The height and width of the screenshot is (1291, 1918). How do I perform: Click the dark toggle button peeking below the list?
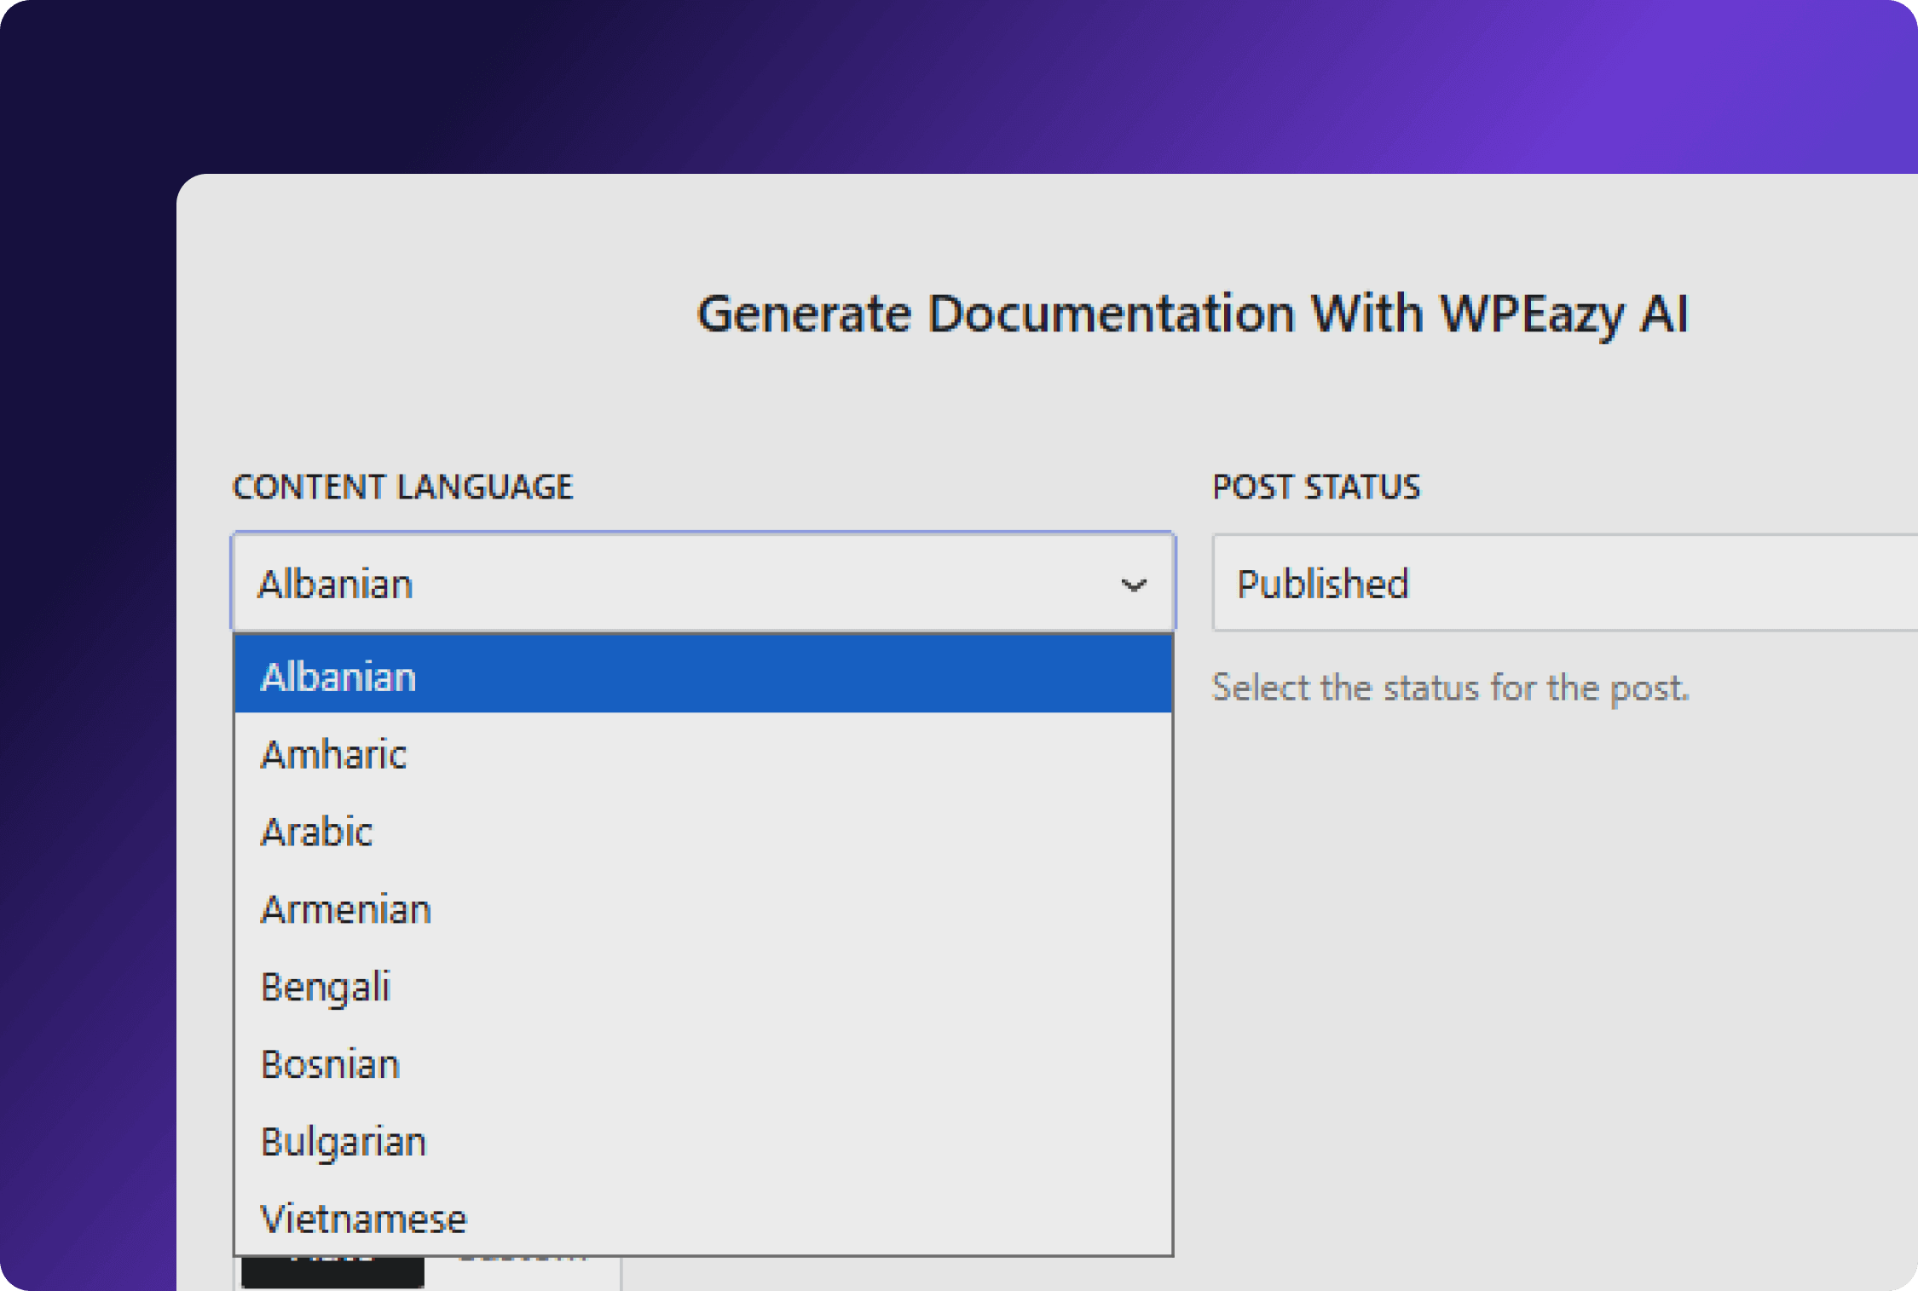(x=332, y=1271)
